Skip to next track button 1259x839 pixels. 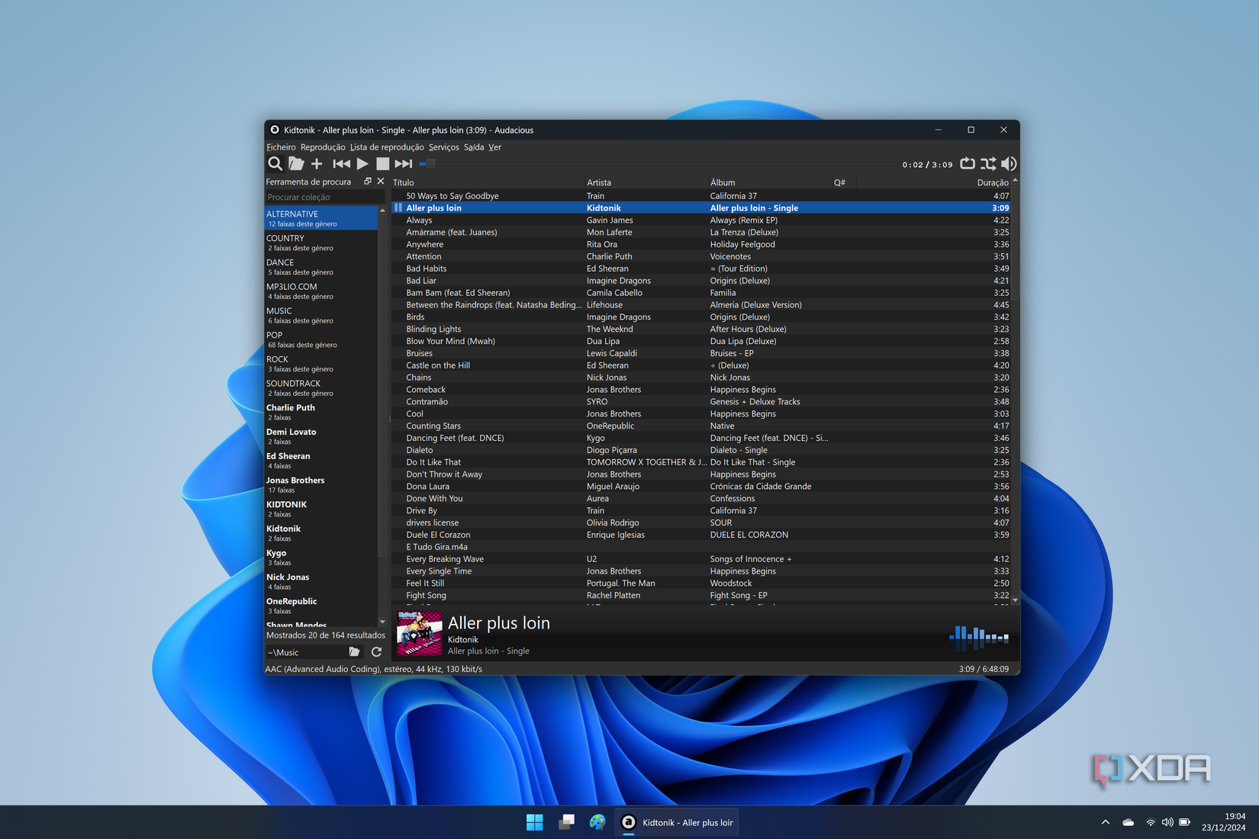coord(404,163)
